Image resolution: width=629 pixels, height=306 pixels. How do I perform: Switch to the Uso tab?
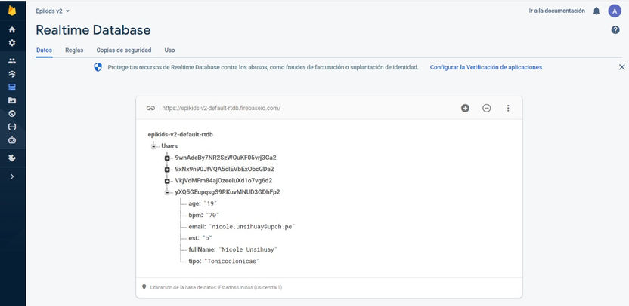pyautogui.click(x=169, y=50)
